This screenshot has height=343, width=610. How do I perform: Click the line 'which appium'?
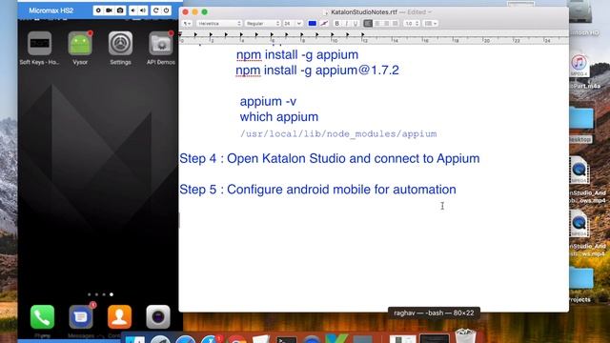click(x=279, y=117)
